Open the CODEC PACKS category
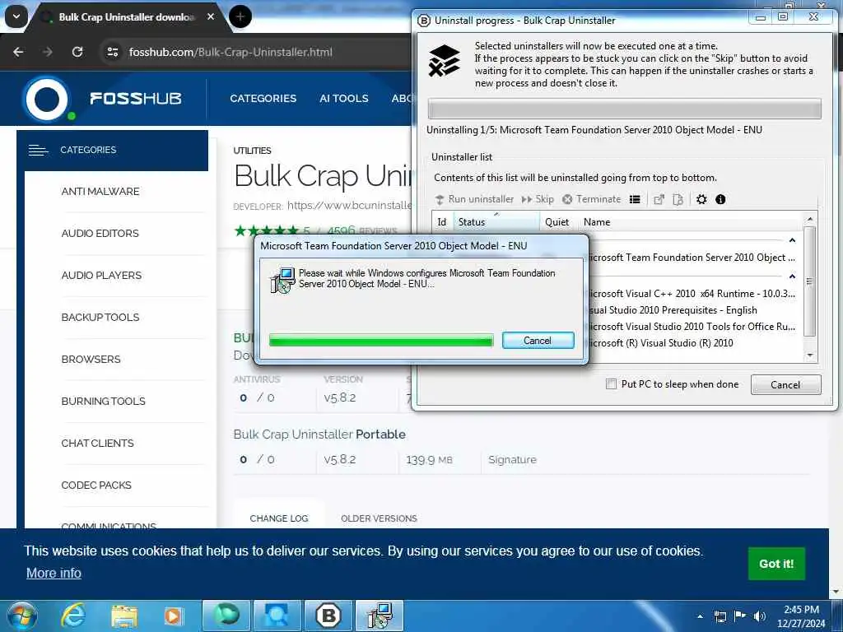The width and height of the screenshot is (843, 632). click(x=96, y=485)
